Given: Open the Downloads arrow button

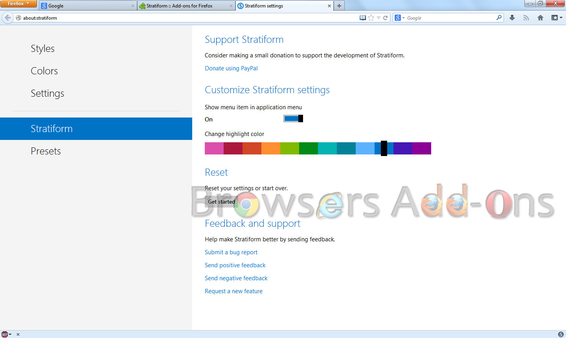Looking at the screenshot, I should click(x=512, y=18).
